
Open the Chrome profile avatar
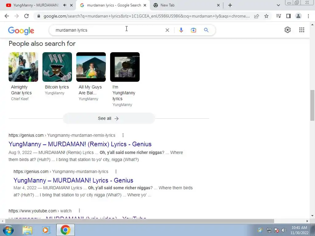tap(298, 16)
